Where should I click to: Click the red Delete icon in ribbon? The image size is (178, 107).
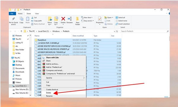tap(63, 19)
